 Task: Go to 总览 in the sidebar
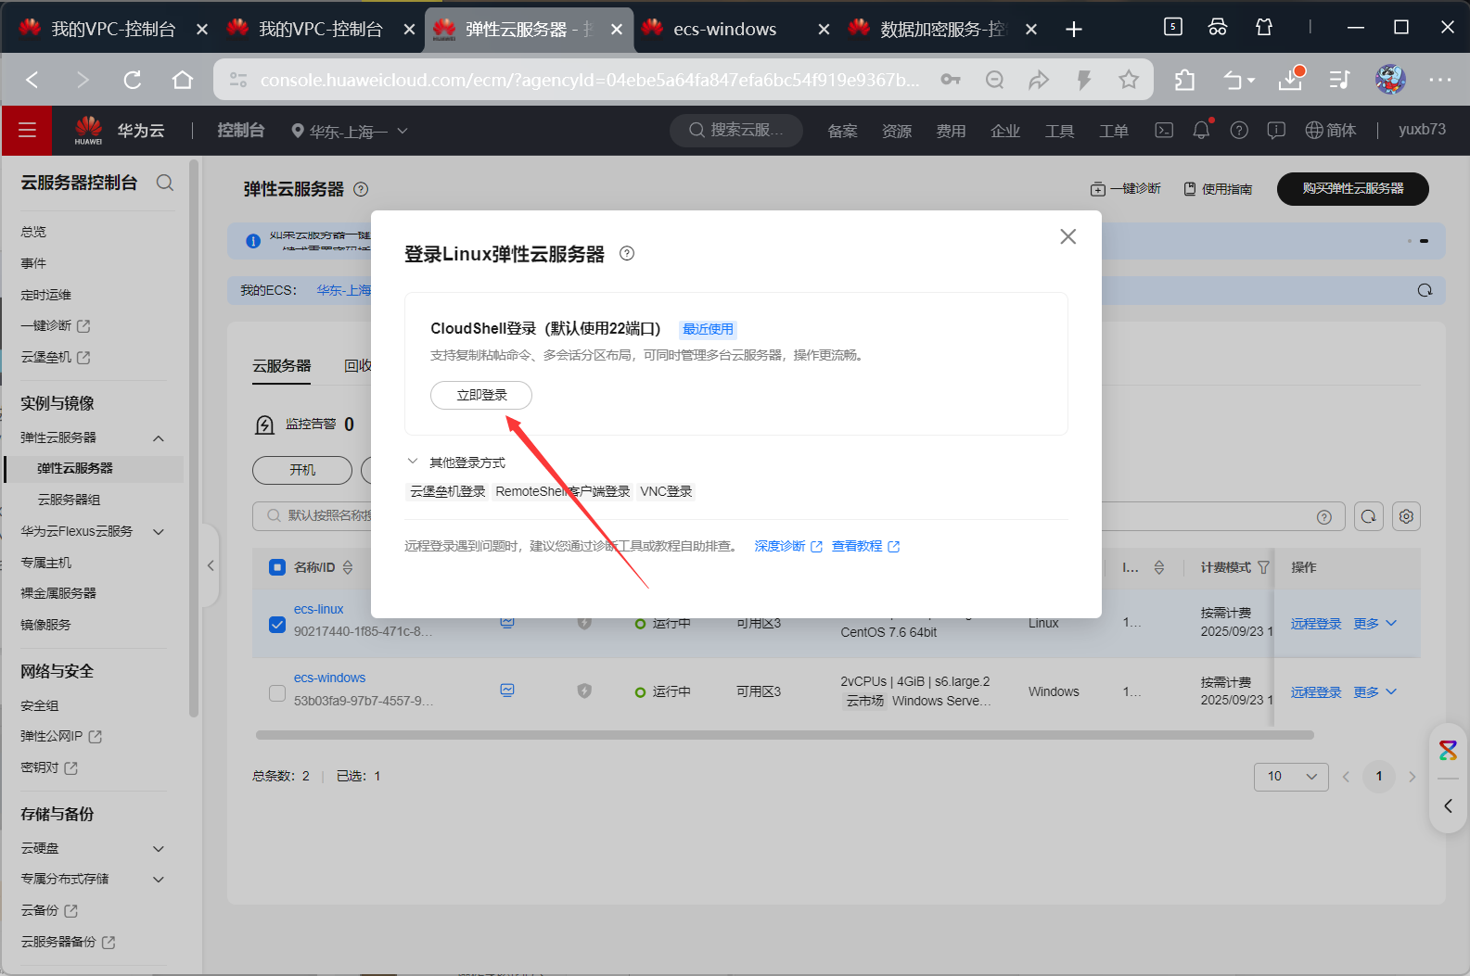[x=33, y=232]
